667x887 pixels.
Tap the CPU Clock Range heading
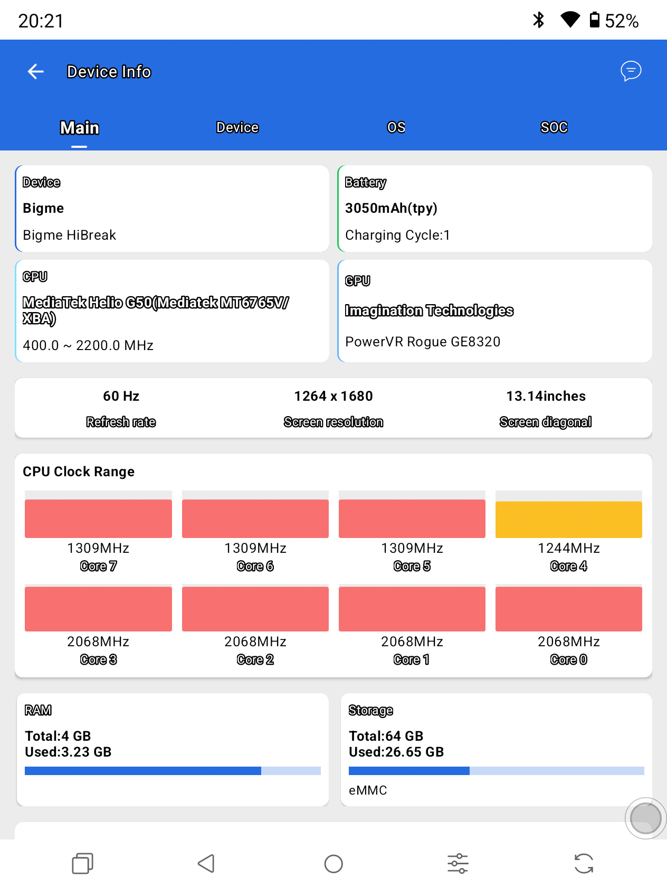pos(79,471)
